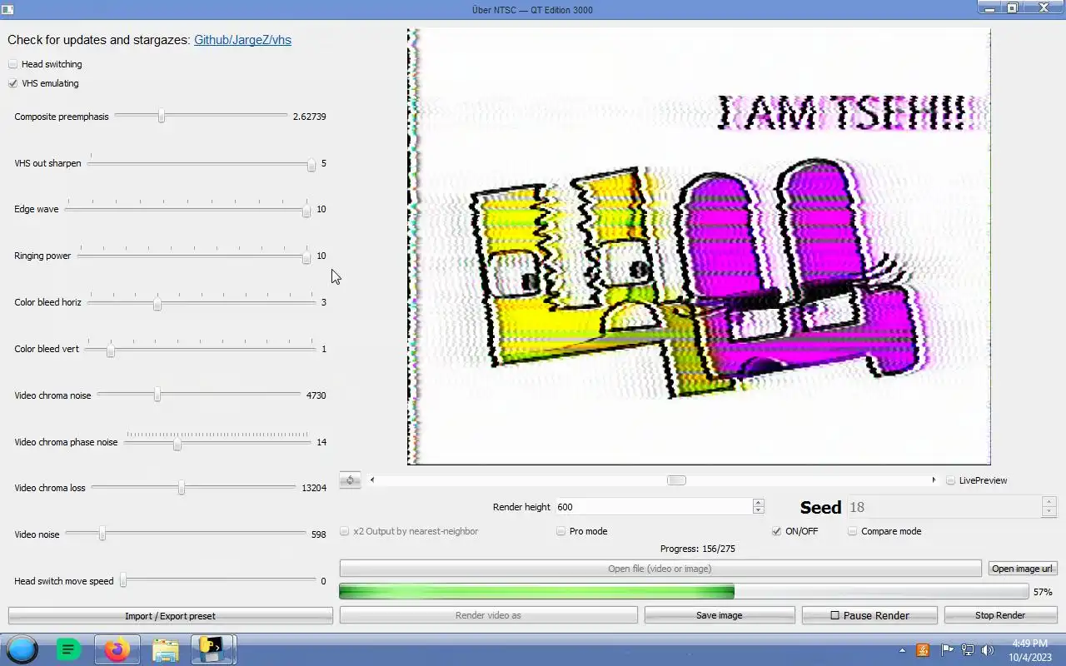1066x666 pixels.
Task: Increase Seed with up stepper arrow
Action: (1049, 502)
